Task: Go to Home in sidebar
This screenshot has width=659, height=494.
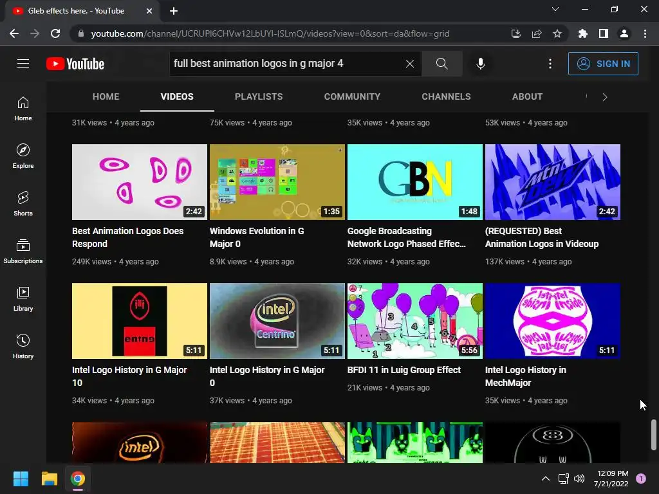Action: tap(23, 109)
